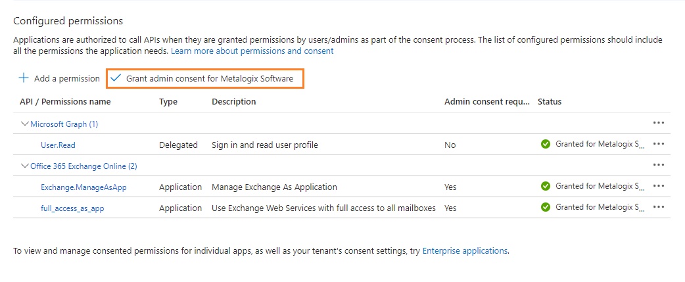Open the ellipsis menu for Microsoft Graph row
685x282 pixels.
(659, 123)
